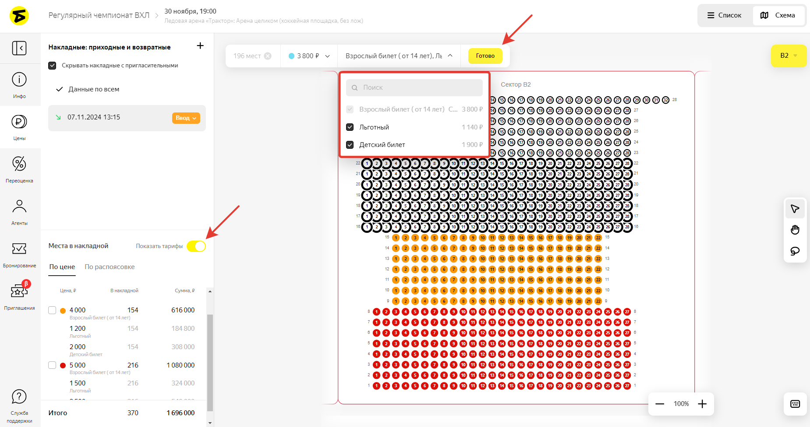Switch to the По распоясовке tab
The image size is (810, 427).
[x=110, y=267]
